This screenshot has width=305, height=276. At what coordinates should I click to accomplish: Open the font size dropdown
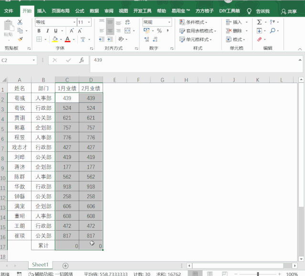pos(89,22)
